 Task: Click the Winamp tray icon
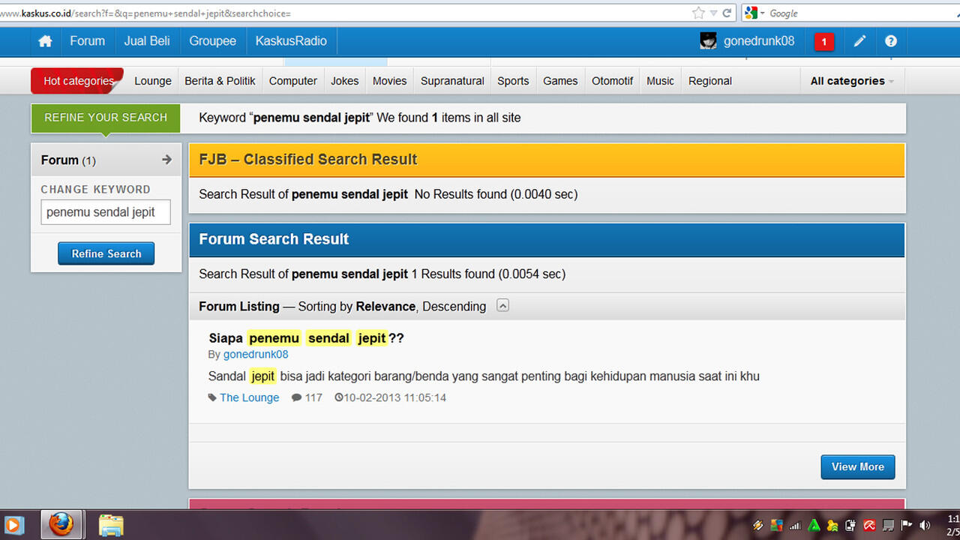(758, 526)
